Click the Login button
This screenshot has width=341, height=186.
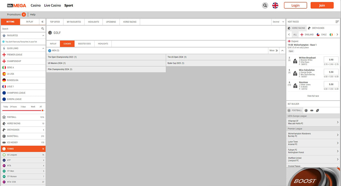pos(295,5)
